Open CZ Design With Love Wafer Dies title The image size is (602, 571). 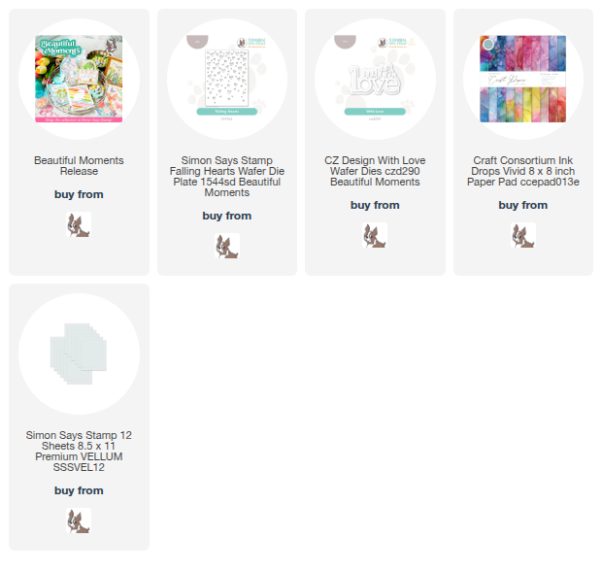coord(375,171)
